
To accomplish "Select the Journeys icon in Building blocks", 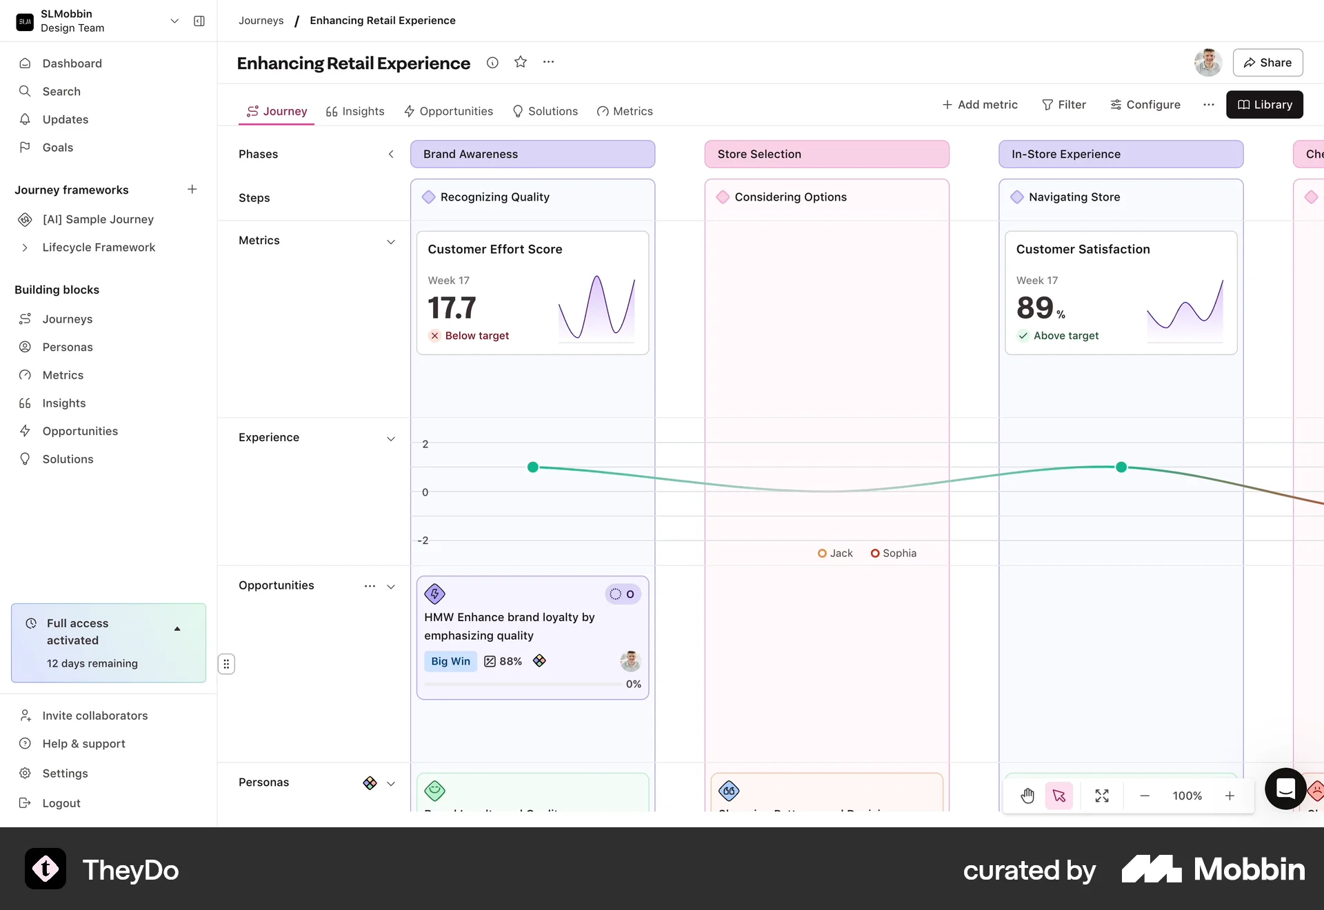I will [25, 318].
